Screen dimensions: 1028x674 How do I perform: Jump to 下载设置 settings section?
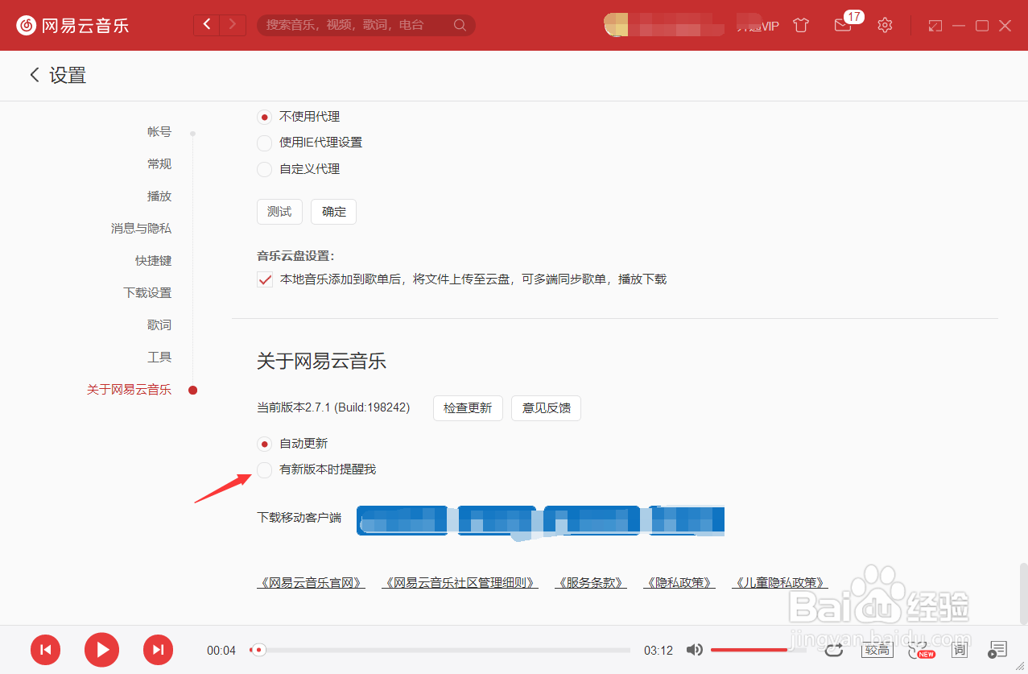(147, 293)
